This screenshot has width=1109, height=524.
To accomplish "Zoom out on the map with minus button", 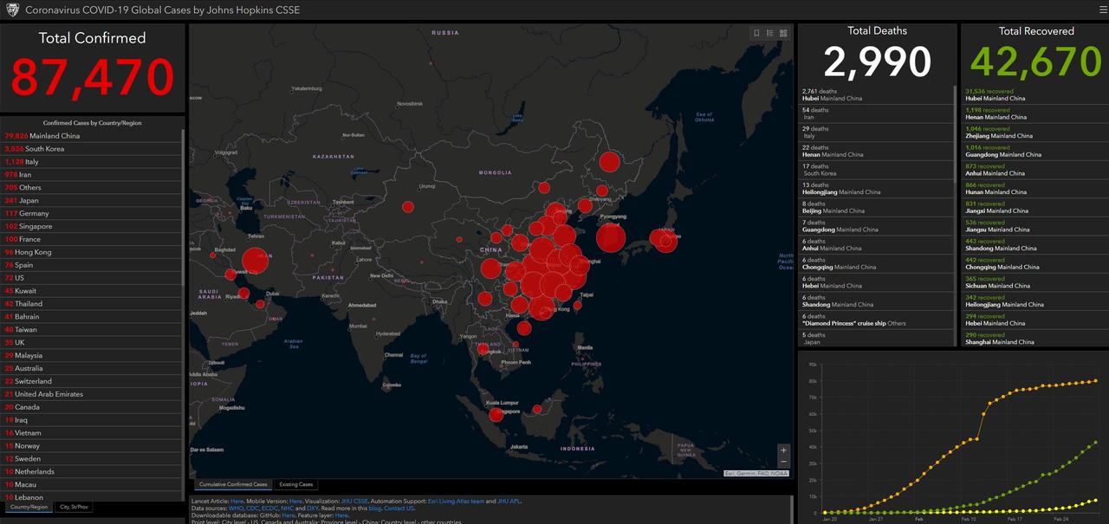I will [783, 463].
